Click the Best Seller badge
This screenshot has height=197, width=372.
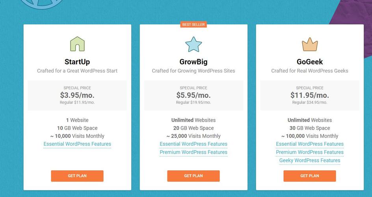point(193,24)
